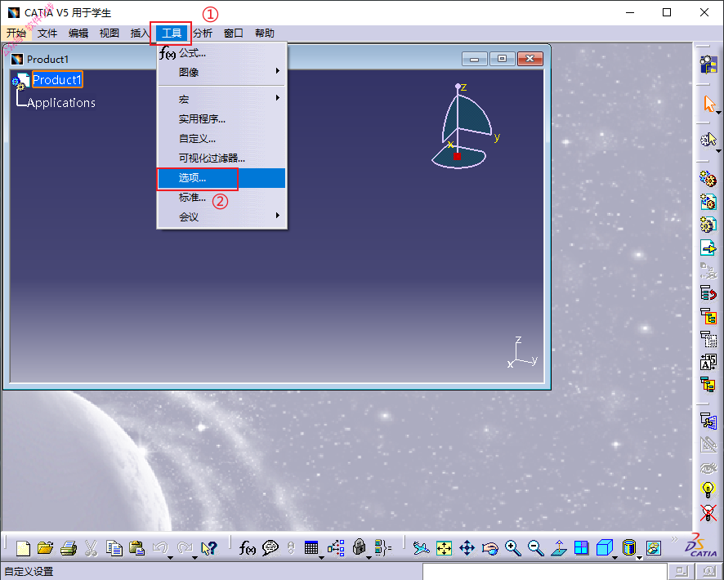Image resolution: width=724 pixels, height=580 pixels.
Task: Click the Isometric View cube icon
Action: coord(604,548)
